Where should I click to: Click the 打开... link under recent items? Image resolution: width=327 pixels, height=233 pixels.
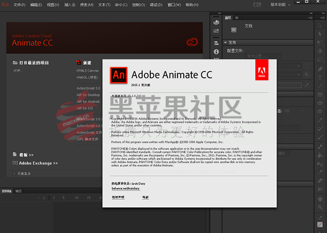[18, 71]
